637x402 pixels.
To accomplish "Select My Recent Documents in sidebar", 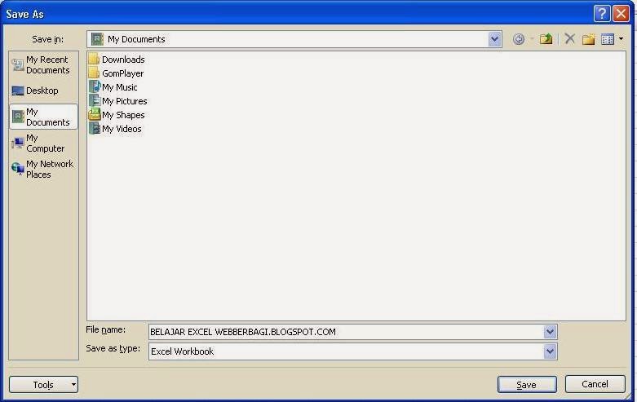I will tap(43, 65).
